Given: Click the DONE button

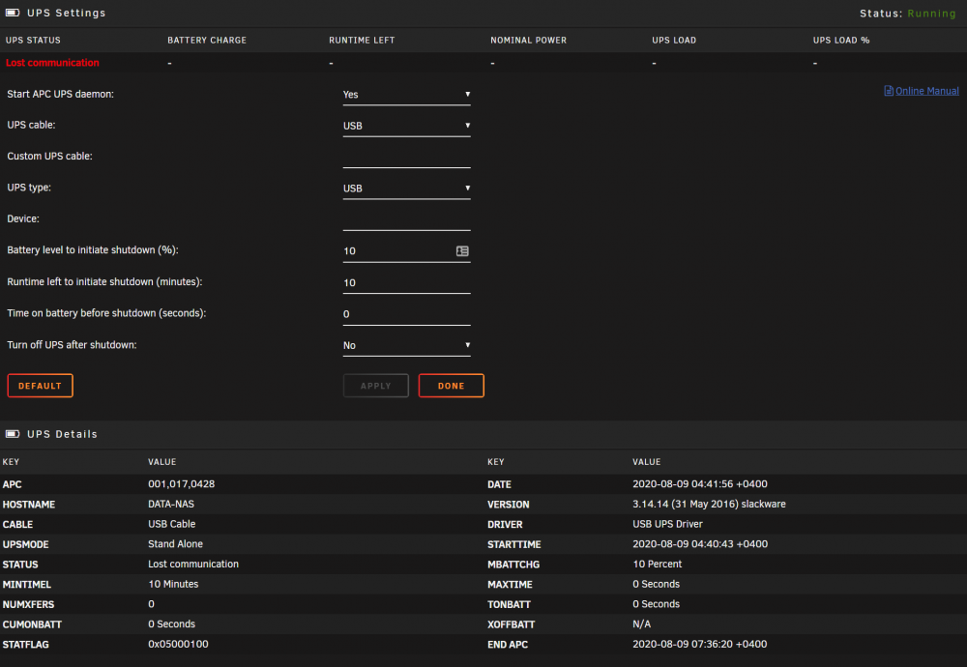Looking at the screenshot, I should tap(451, 386).
